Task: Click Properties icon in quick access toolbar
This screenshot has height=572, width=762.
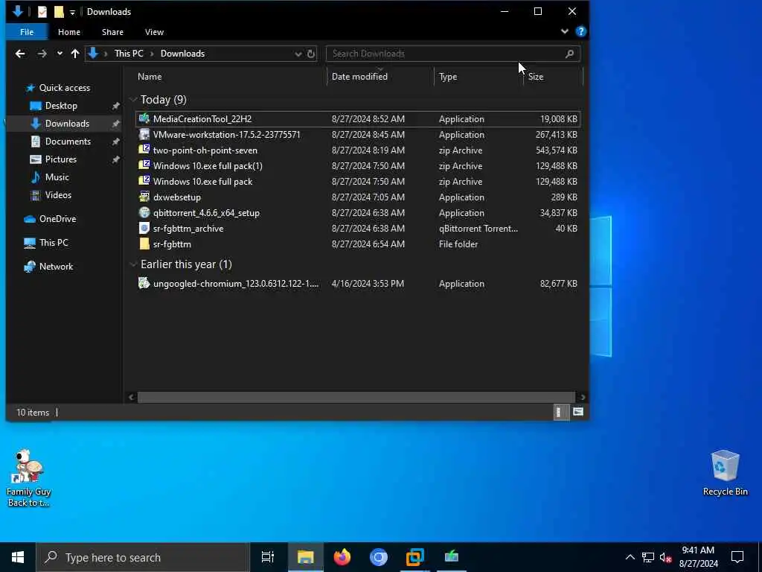Action: pyautogui.click(x=42, y=12)
